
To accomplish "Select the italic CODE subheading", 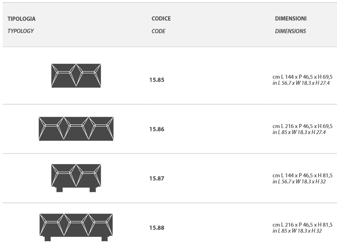I will (158, 31).
